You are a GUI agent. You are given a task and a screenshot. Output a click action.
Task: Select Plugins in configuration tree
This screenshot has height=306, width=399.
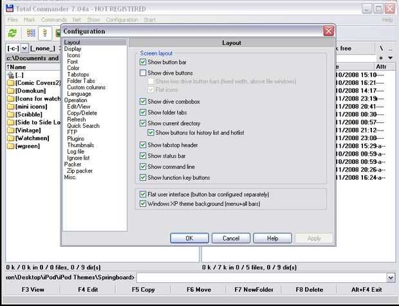(x=75, y=139)
